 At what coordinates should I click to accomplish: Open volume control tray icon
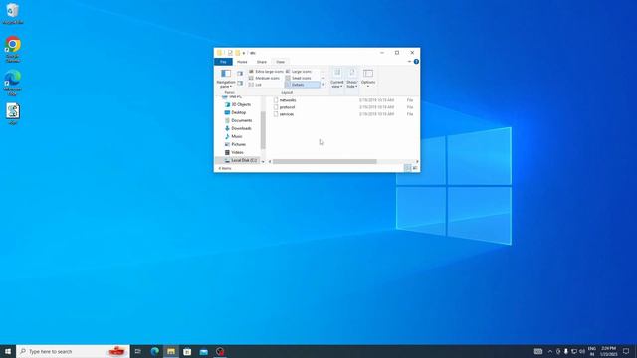pyautogui.click(x=581, y=351)
